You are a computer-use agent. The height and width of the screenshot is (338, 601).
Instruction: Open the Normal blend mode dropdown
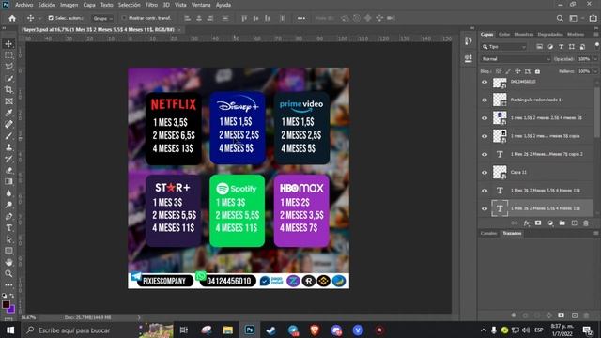coord(516,59)
